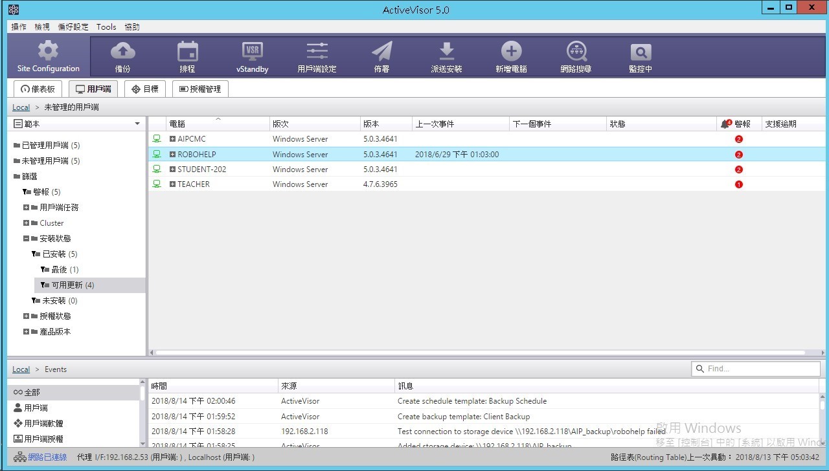The image size is (829, 471).
Task: Click the push install download icon
Action: [x=446, y=51]
